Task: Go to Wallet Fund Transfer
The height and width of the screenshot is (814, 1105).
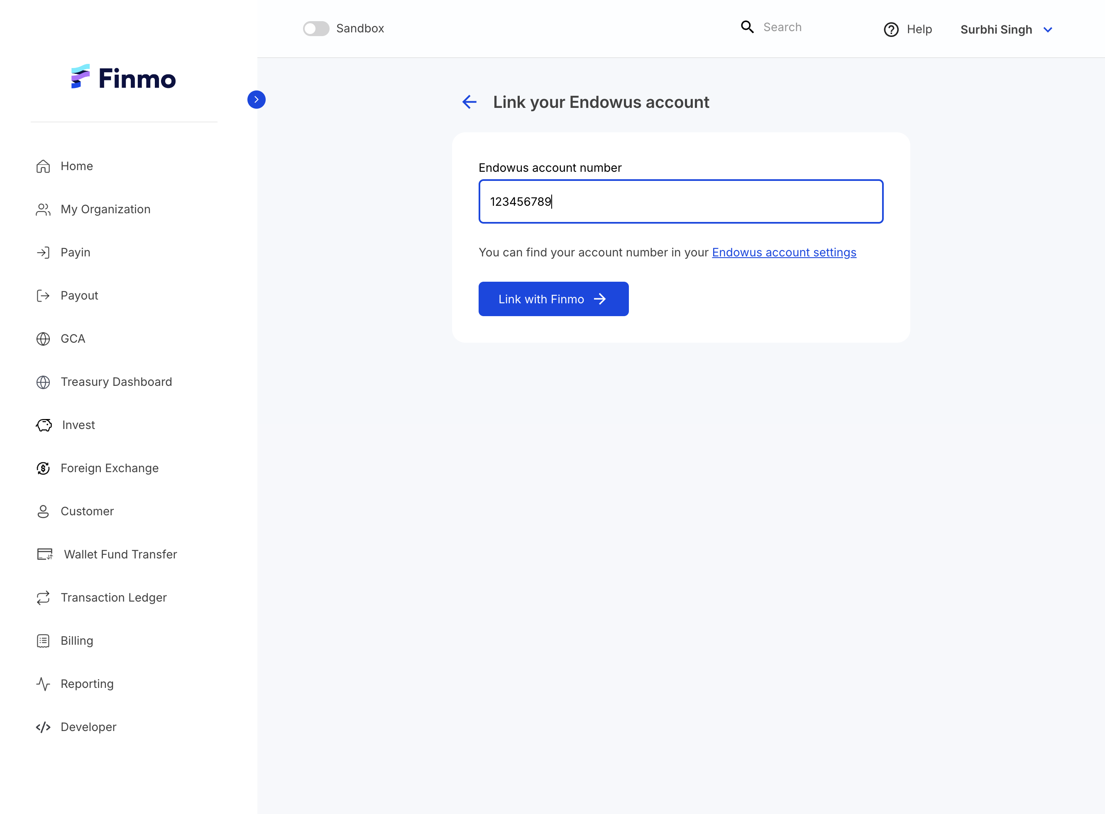Action: pyautogui.click(x=120, y=555)
